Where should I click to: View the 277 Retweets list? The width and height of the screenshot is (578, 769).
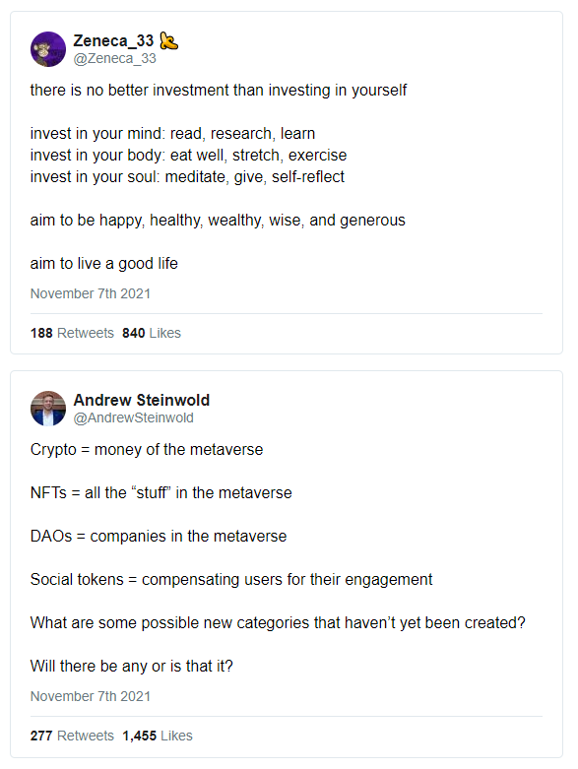coord(72,736)
